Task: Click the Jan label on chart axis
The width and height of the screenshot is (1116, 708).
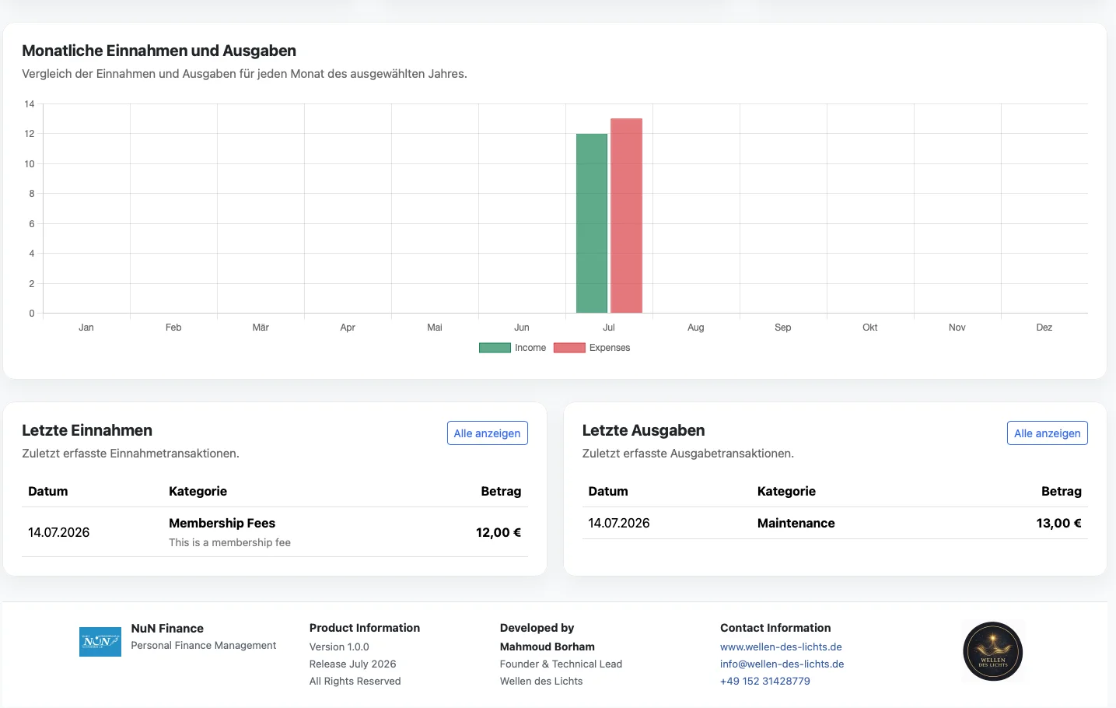Action: (86, 328)
